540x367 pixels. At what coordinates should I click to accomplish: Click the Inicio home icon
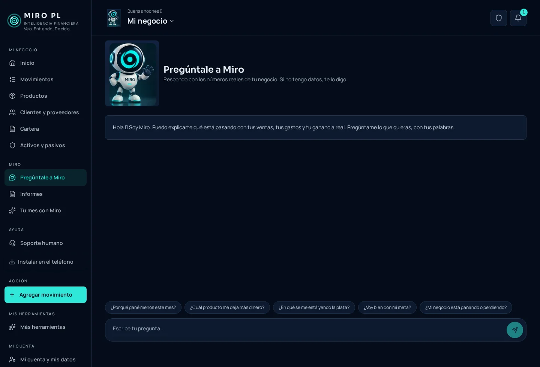pyautogui.click(x=12, y=63)
